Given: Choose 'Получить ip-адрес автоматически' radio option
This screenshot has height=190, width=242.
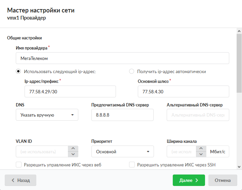Looking at the screenshot, I should tap(132, 71).
